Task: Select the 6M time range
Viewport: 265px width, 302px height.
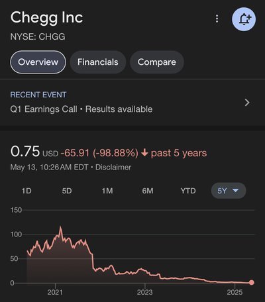Action: coord(148,191)
